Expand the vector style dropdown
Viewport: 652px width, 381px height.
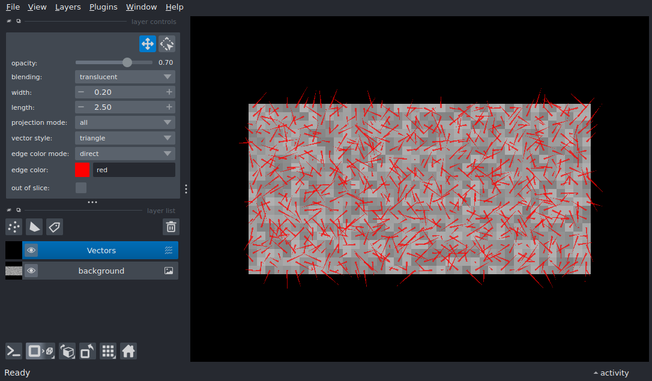pos(125,138)
